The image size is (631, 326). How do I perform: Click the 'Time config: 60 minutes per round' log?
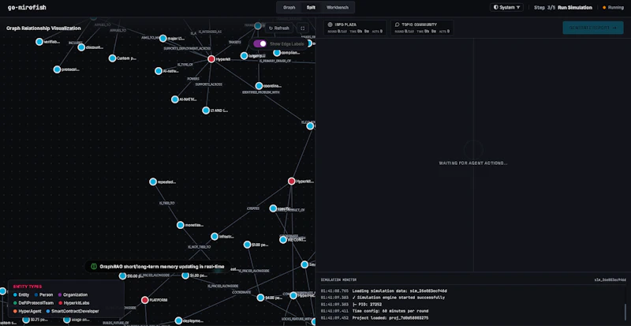pyautogui.click(x=390, y=311)
